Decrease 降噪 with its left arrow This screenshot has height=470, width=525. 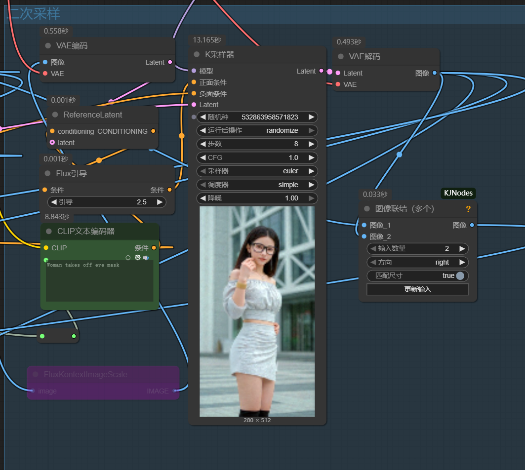click(x=203, y=198)
